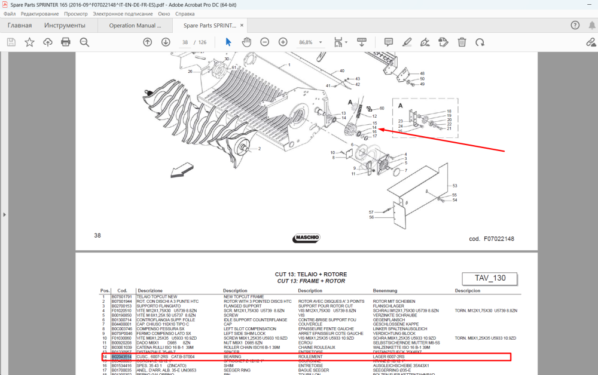Open the fit page options icon
The height and width of the screenshot is (375, 598).
click(338, 42)
